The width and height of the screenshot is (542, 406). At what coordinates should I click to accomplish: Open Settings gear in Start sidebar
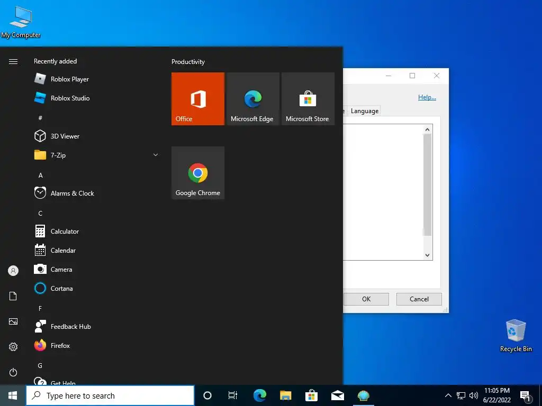pos(13,347)
